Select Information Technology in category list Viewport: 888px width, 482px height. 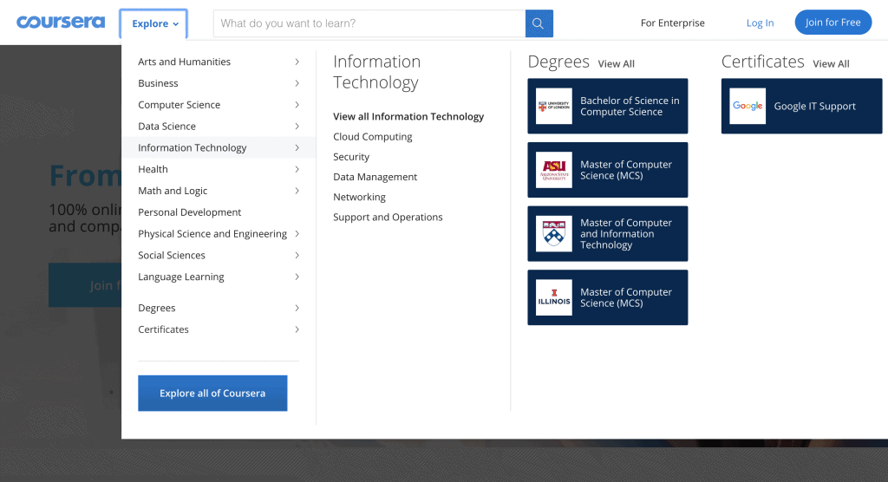click(x=192, y=148)
